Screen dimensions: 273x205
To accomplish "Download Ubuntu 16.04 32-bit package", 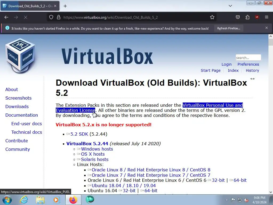I will pyautogui.click(x=129, y=191).
